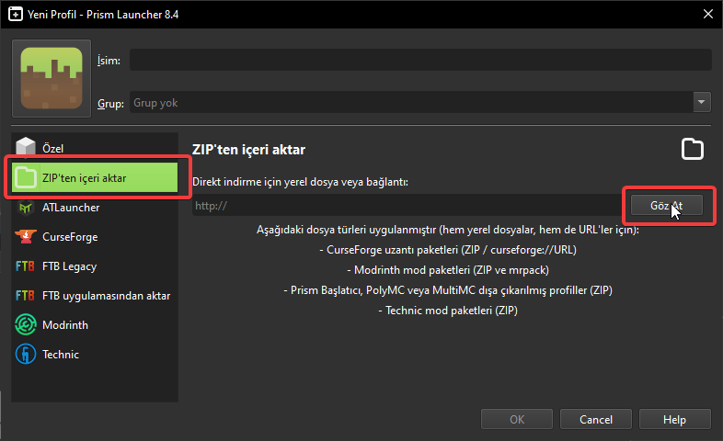Image resolution: width=723 pixels, height=441 pixels.
Task: Close the Yeni Profil dialog
Action: 708,15
